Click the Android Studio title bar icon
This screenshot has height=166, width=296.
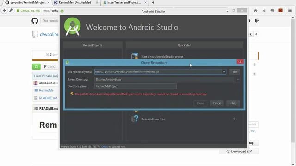(62, 11)
